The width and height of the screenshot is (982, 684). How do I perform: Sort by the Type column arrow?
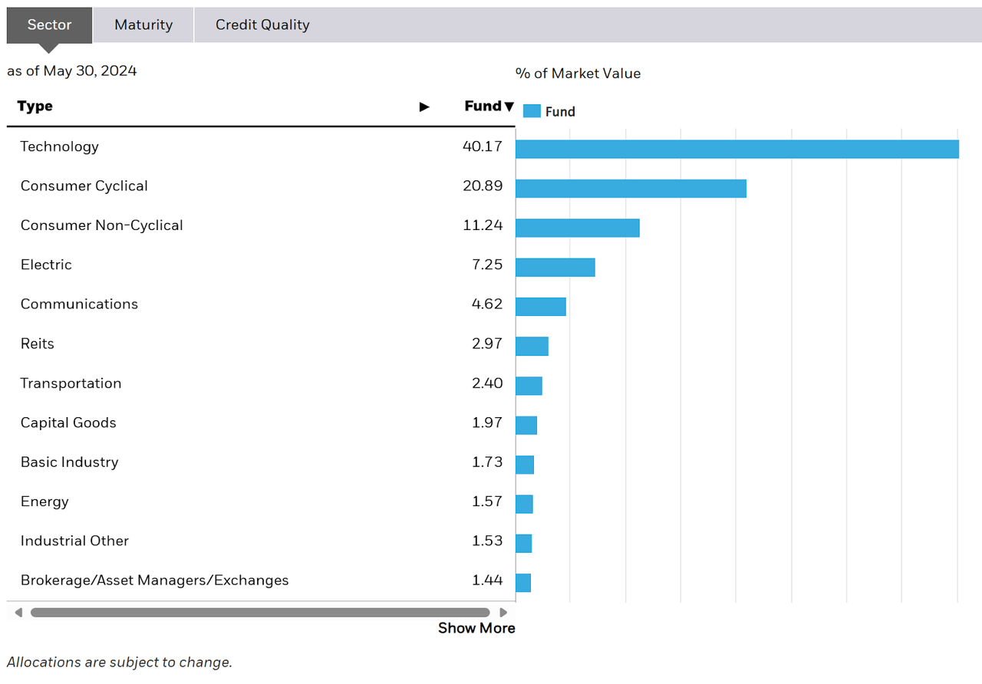tap(424, 107)
